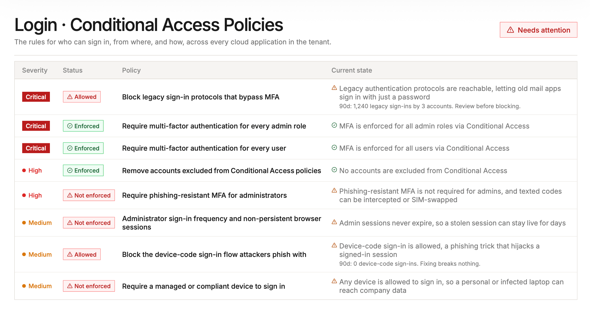Click orange dot beside device-code Medium severity
The image size is (590, 332).
point(24,254)
